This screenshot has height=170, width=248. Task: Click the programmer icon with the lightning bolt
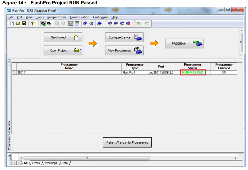[x=110, y=24]
